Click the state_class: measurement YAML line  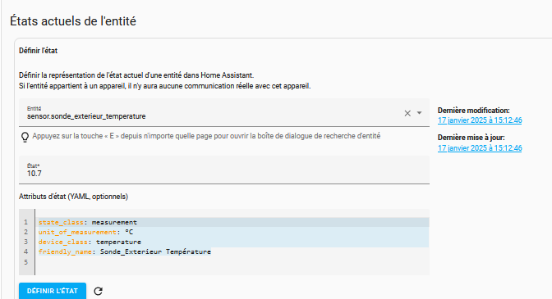click(x=232, y=222)
